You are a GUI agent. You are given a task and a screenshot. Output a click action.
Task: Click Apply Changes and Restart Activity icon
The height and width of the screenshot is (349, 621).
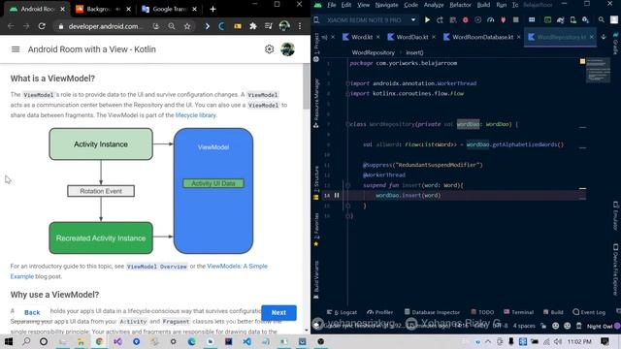440,19
